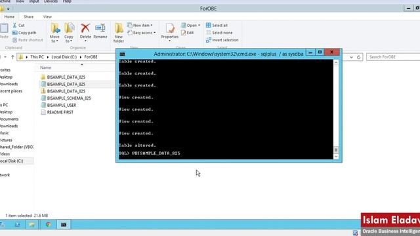Image resolution: width=420 pixels, height=236 pixels.
Task: Expand the This PC breadcrumb arrow
Action: tap(47, 57)
